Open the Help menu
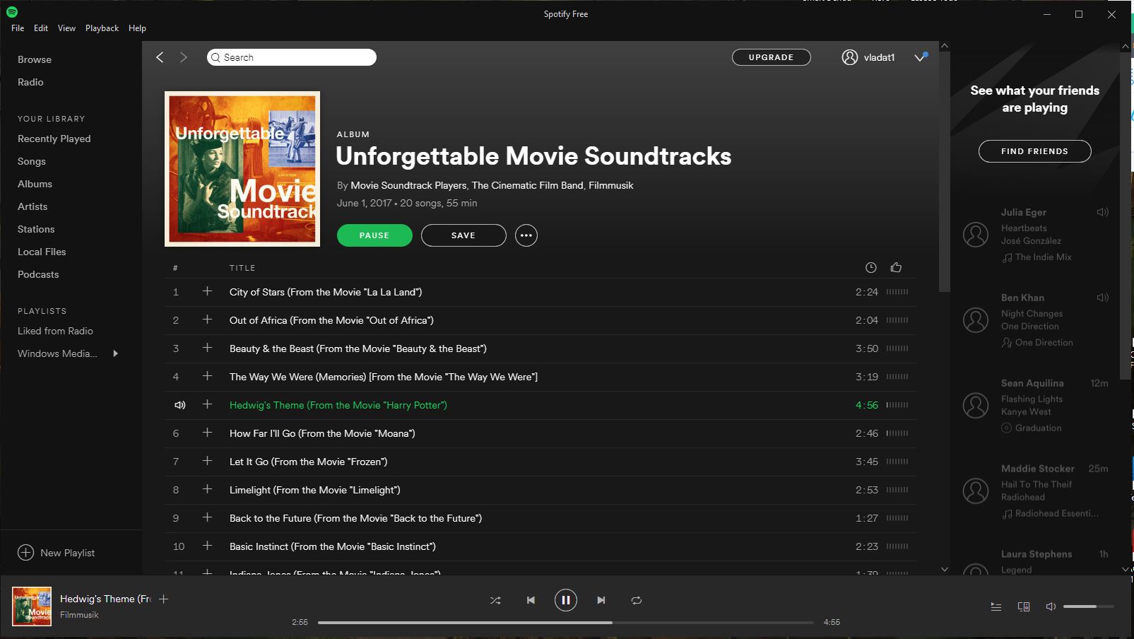 coord(137,28)
